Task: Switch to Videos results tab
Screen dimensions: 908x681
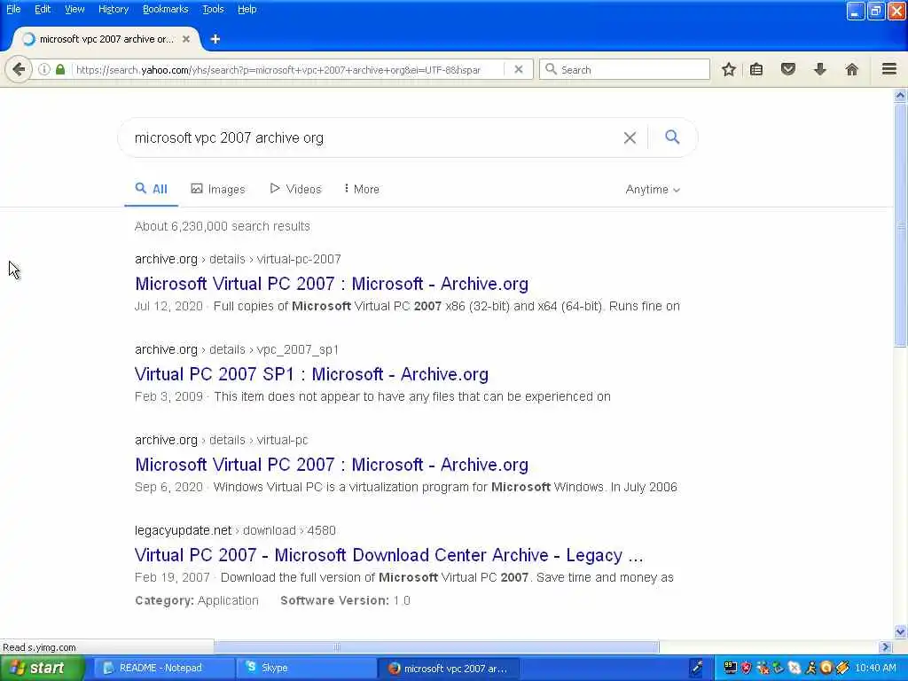Action: point(295,189)
